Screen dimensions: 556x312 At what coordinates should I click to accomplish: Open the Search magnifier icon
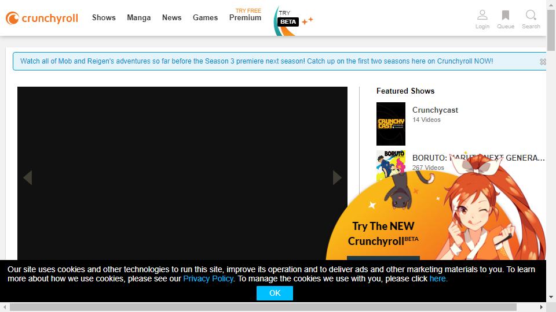(531, 20)
